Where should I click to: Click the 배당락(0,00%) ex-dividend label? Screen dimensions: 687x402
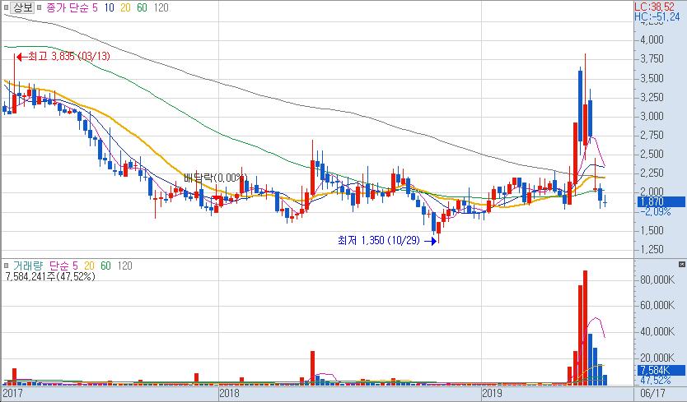pos(215,178)
